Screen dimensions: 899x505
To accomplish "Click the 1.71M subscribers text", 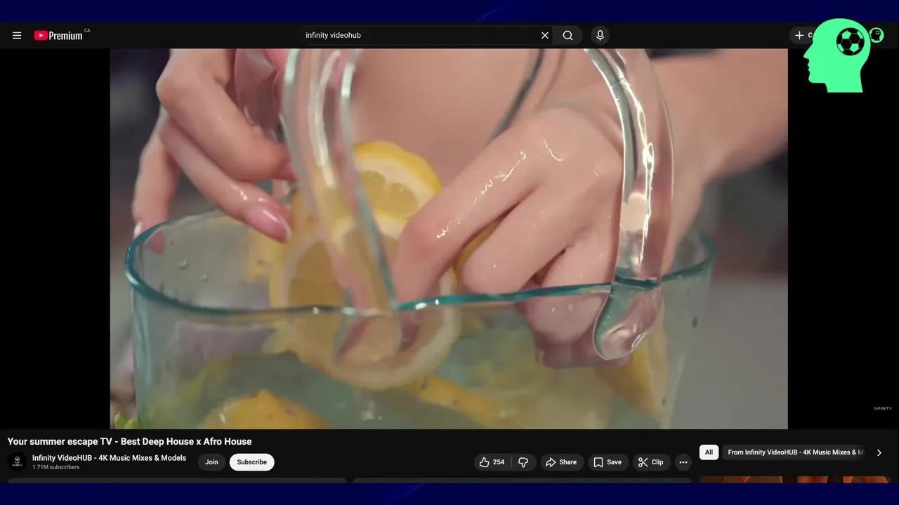I will (55, 467).
